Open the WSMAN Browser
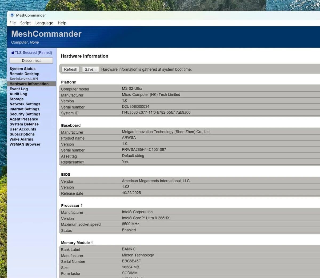This screenshot has width=320, height=278. [25, 144]
